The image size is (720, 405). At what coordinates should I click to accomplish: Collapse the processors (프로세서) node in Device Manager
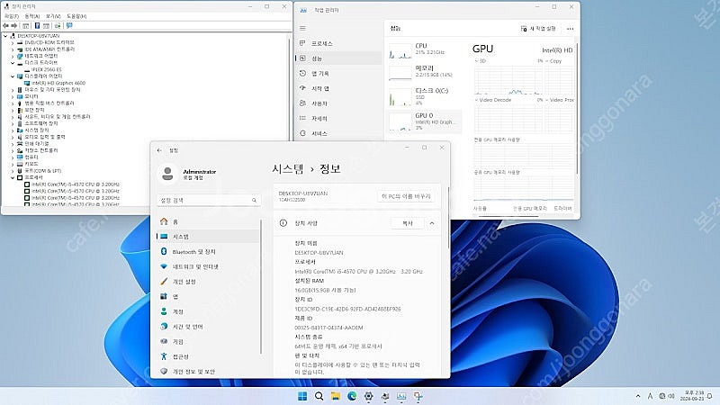point(13,177)
